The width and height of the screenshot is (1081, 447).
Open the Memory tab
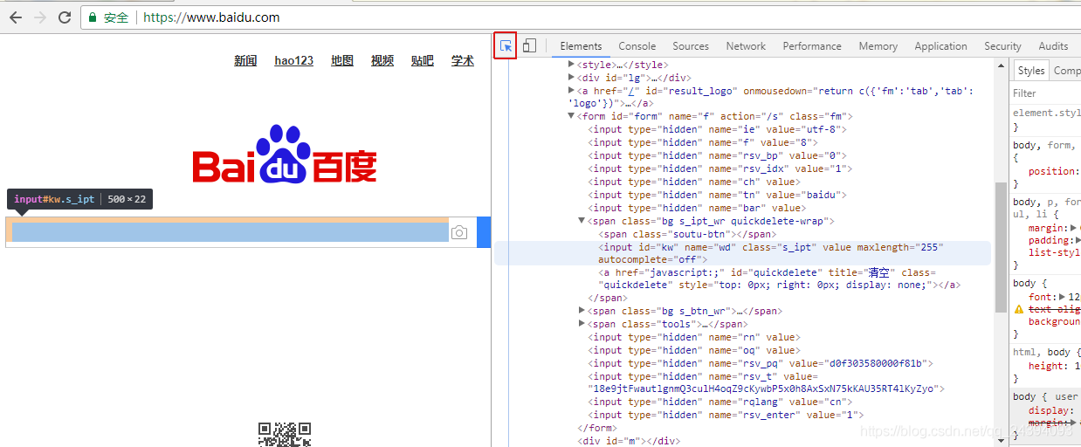(x=878, y=46)
